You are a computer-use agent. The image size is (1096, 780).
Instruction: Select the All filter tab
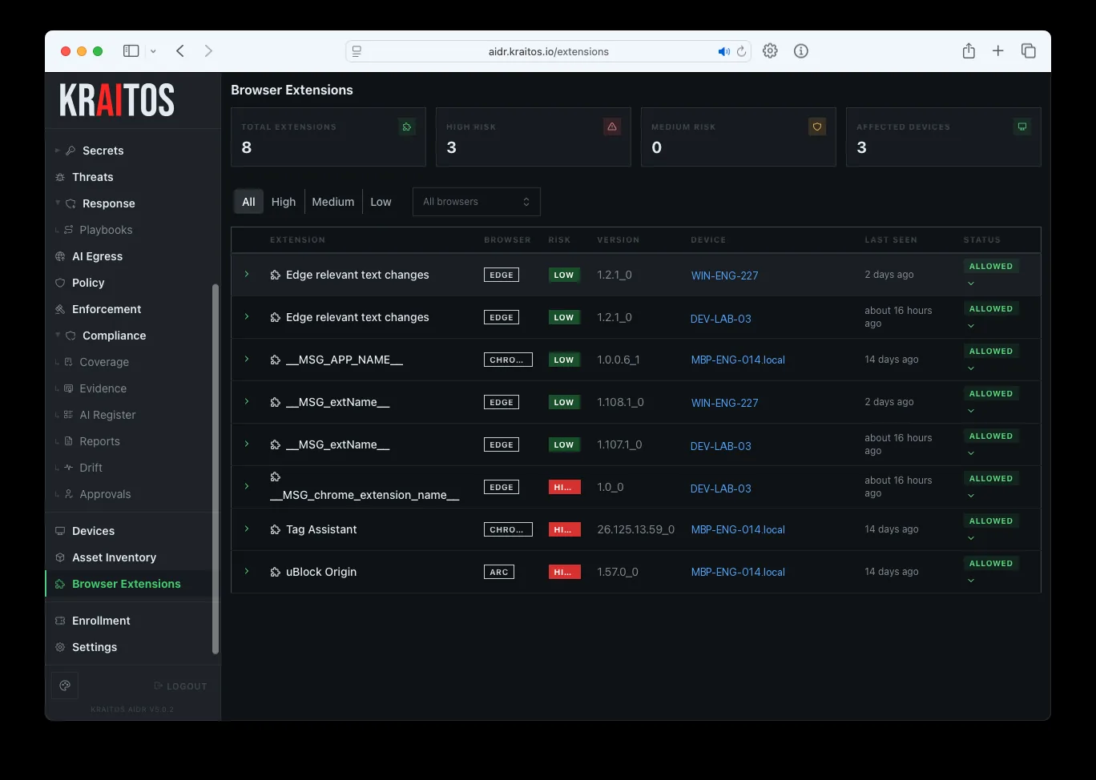[x=248, y=202]
